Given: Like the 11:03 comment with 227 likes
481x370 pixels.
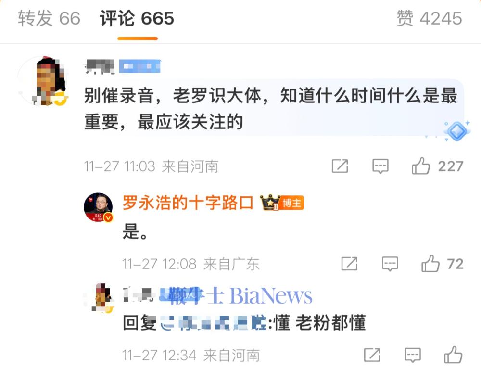Looking at the screenshot, I should (421, 166).
